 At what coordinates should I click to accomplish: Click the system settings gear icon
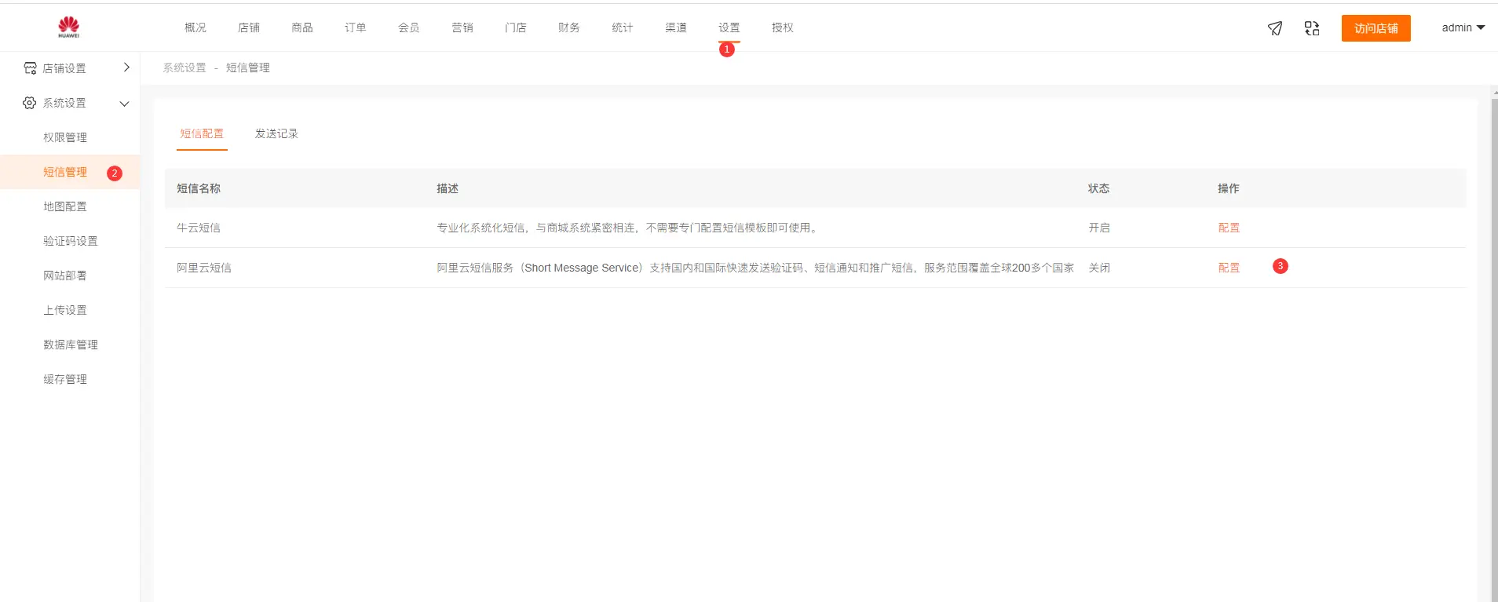click(x=30, y=103)
